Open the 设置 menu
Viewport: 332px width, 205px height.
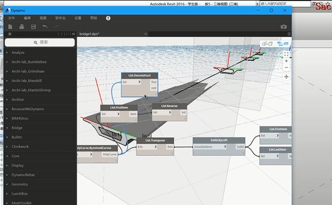coord(78,18)
